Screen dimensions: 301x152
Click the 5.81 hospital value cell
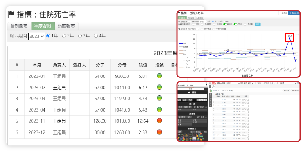tap(143, 76)
